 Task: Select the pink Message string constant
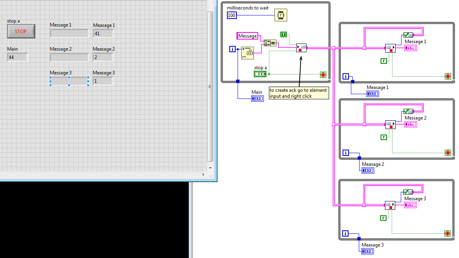point(248,36)
